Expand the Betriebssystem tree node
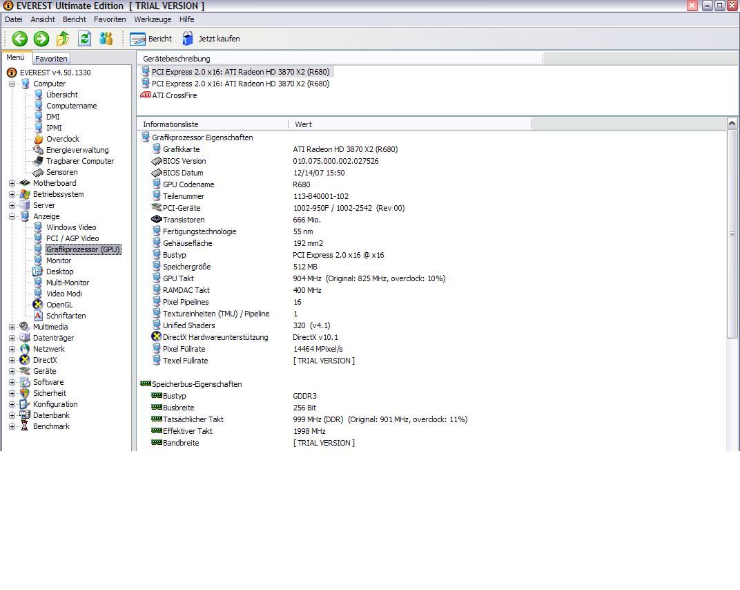Image resolution: width=740 pixels, height=590 pixels. (x=12, y=194)
